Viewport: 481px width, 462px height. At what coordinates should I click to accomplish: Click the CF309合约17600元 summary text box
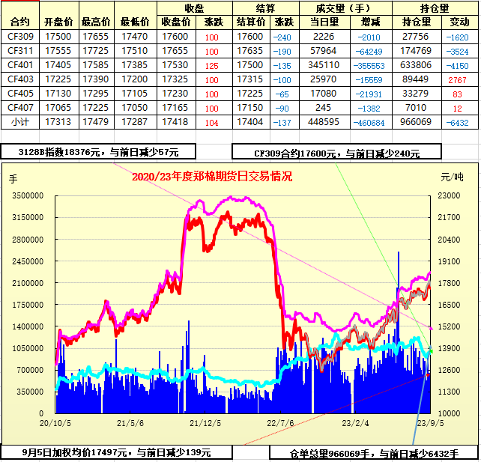pyautogui.click(x=337, y=153)
